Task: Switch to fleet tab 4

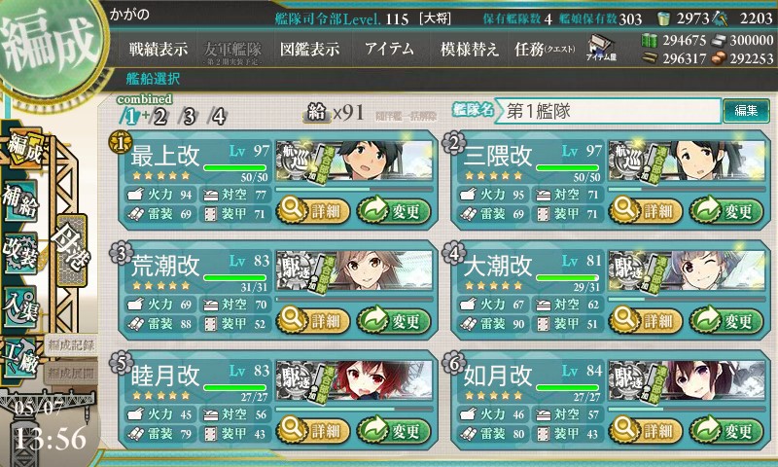Action: [218, 117]
